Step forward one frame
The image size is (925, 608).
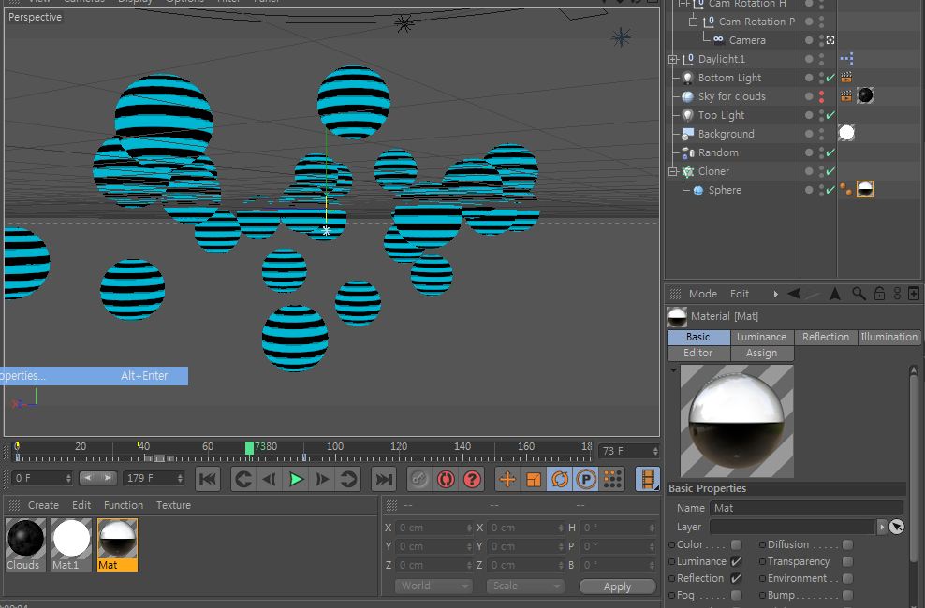coord(322,479)
